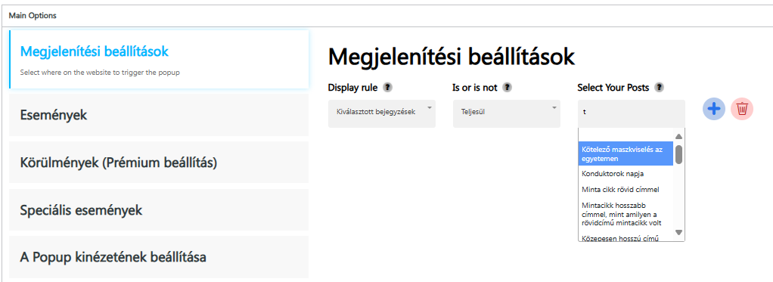Click the Select Your Posts search field
The image size is (773, 282).
coord(631,114)
